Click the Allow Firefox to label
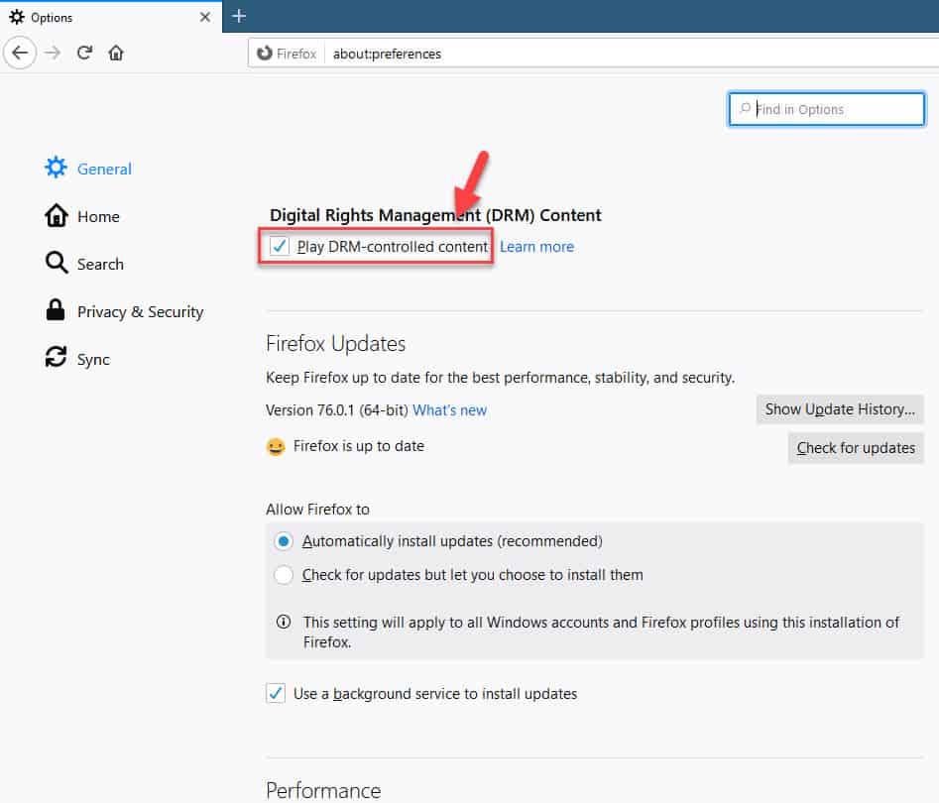 [x=317, y=510]
